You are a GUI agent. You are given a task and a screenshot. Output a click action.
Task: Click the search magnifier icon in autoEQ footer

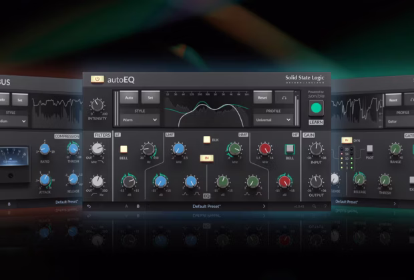click(x=314, y=206)
